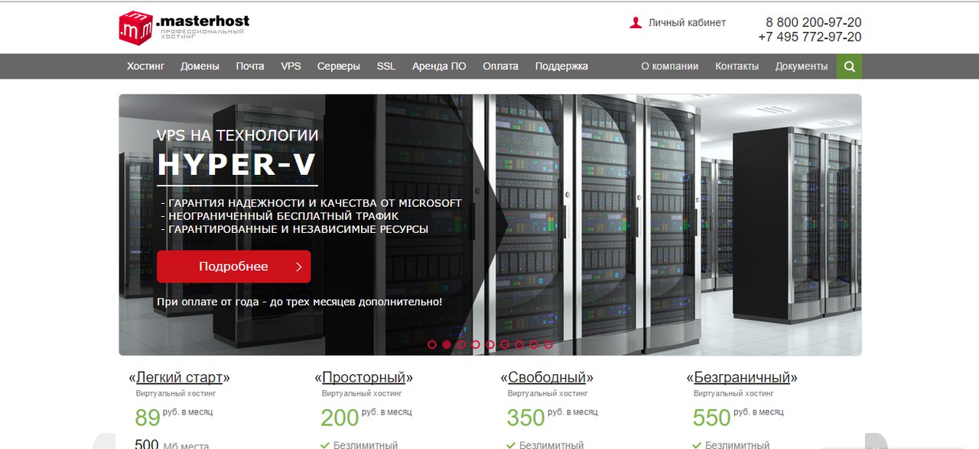This screenshot has width=979, height=449.
Task: Open the «Легкий старт» hosting plan link
Action: click(179, 377)
